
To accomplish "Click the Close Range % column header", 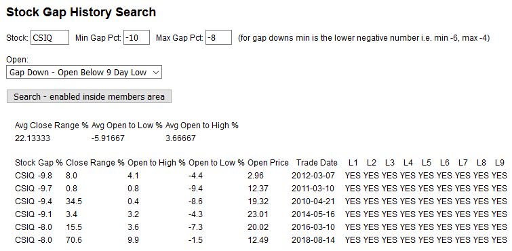I will 95,162.
